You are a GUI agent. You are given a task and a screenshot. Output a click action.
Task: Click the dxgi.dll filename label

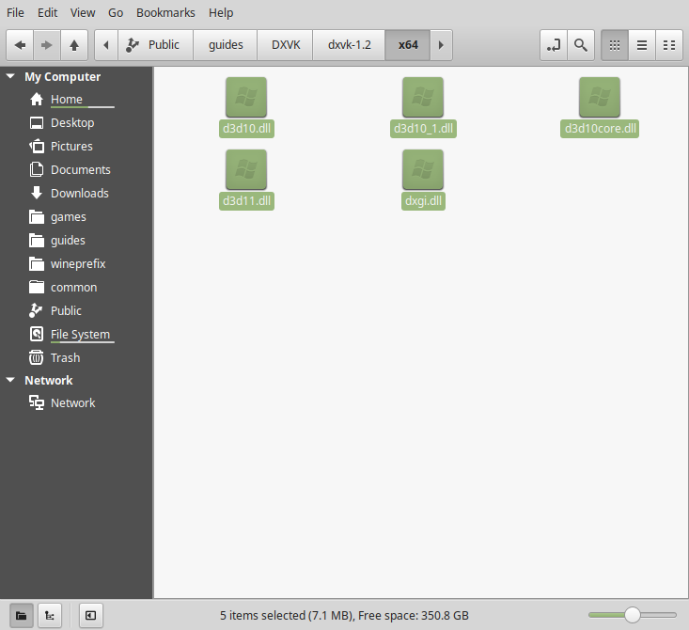tap(423, 201)
